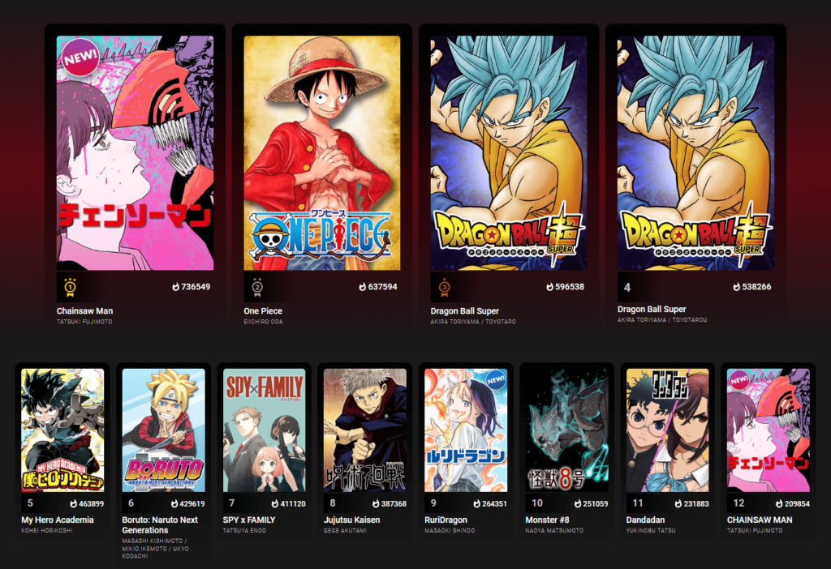Open My Hero Academia cover thumbnail
This screenshot has width=831, height=569.
[62, 430]
